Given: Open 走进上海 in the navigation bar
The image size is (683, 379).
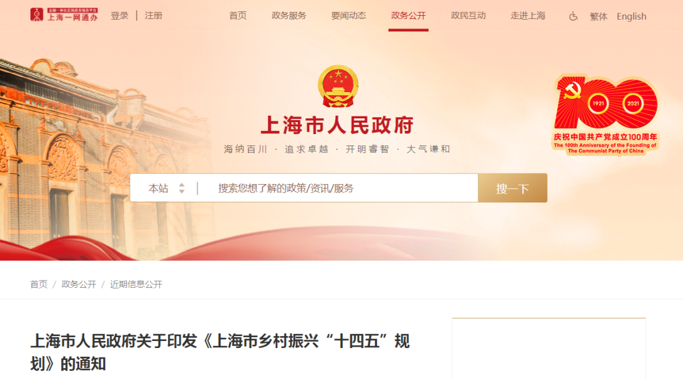Looking at the screenshot, I should pyautogui.click(x=528, y=16).
